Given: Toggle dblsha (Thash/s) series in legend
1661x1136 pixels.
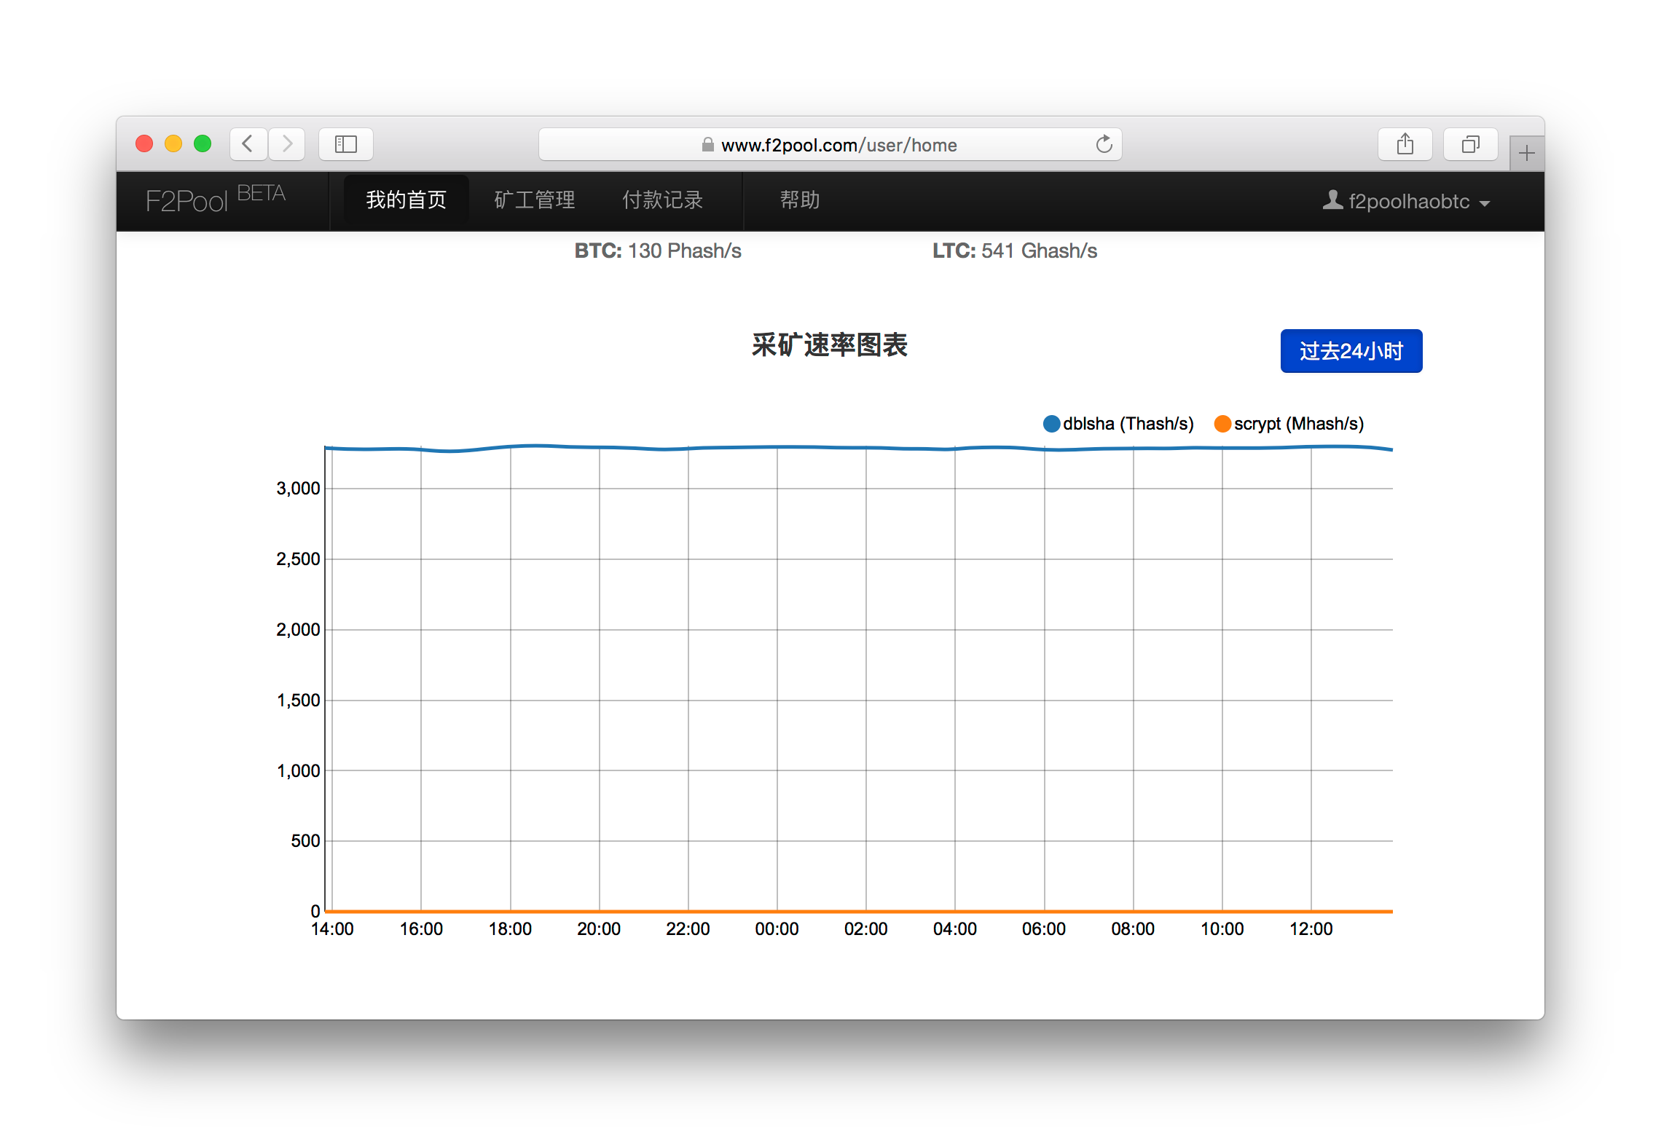Looking at the screenshot, I should point(1128,424).
